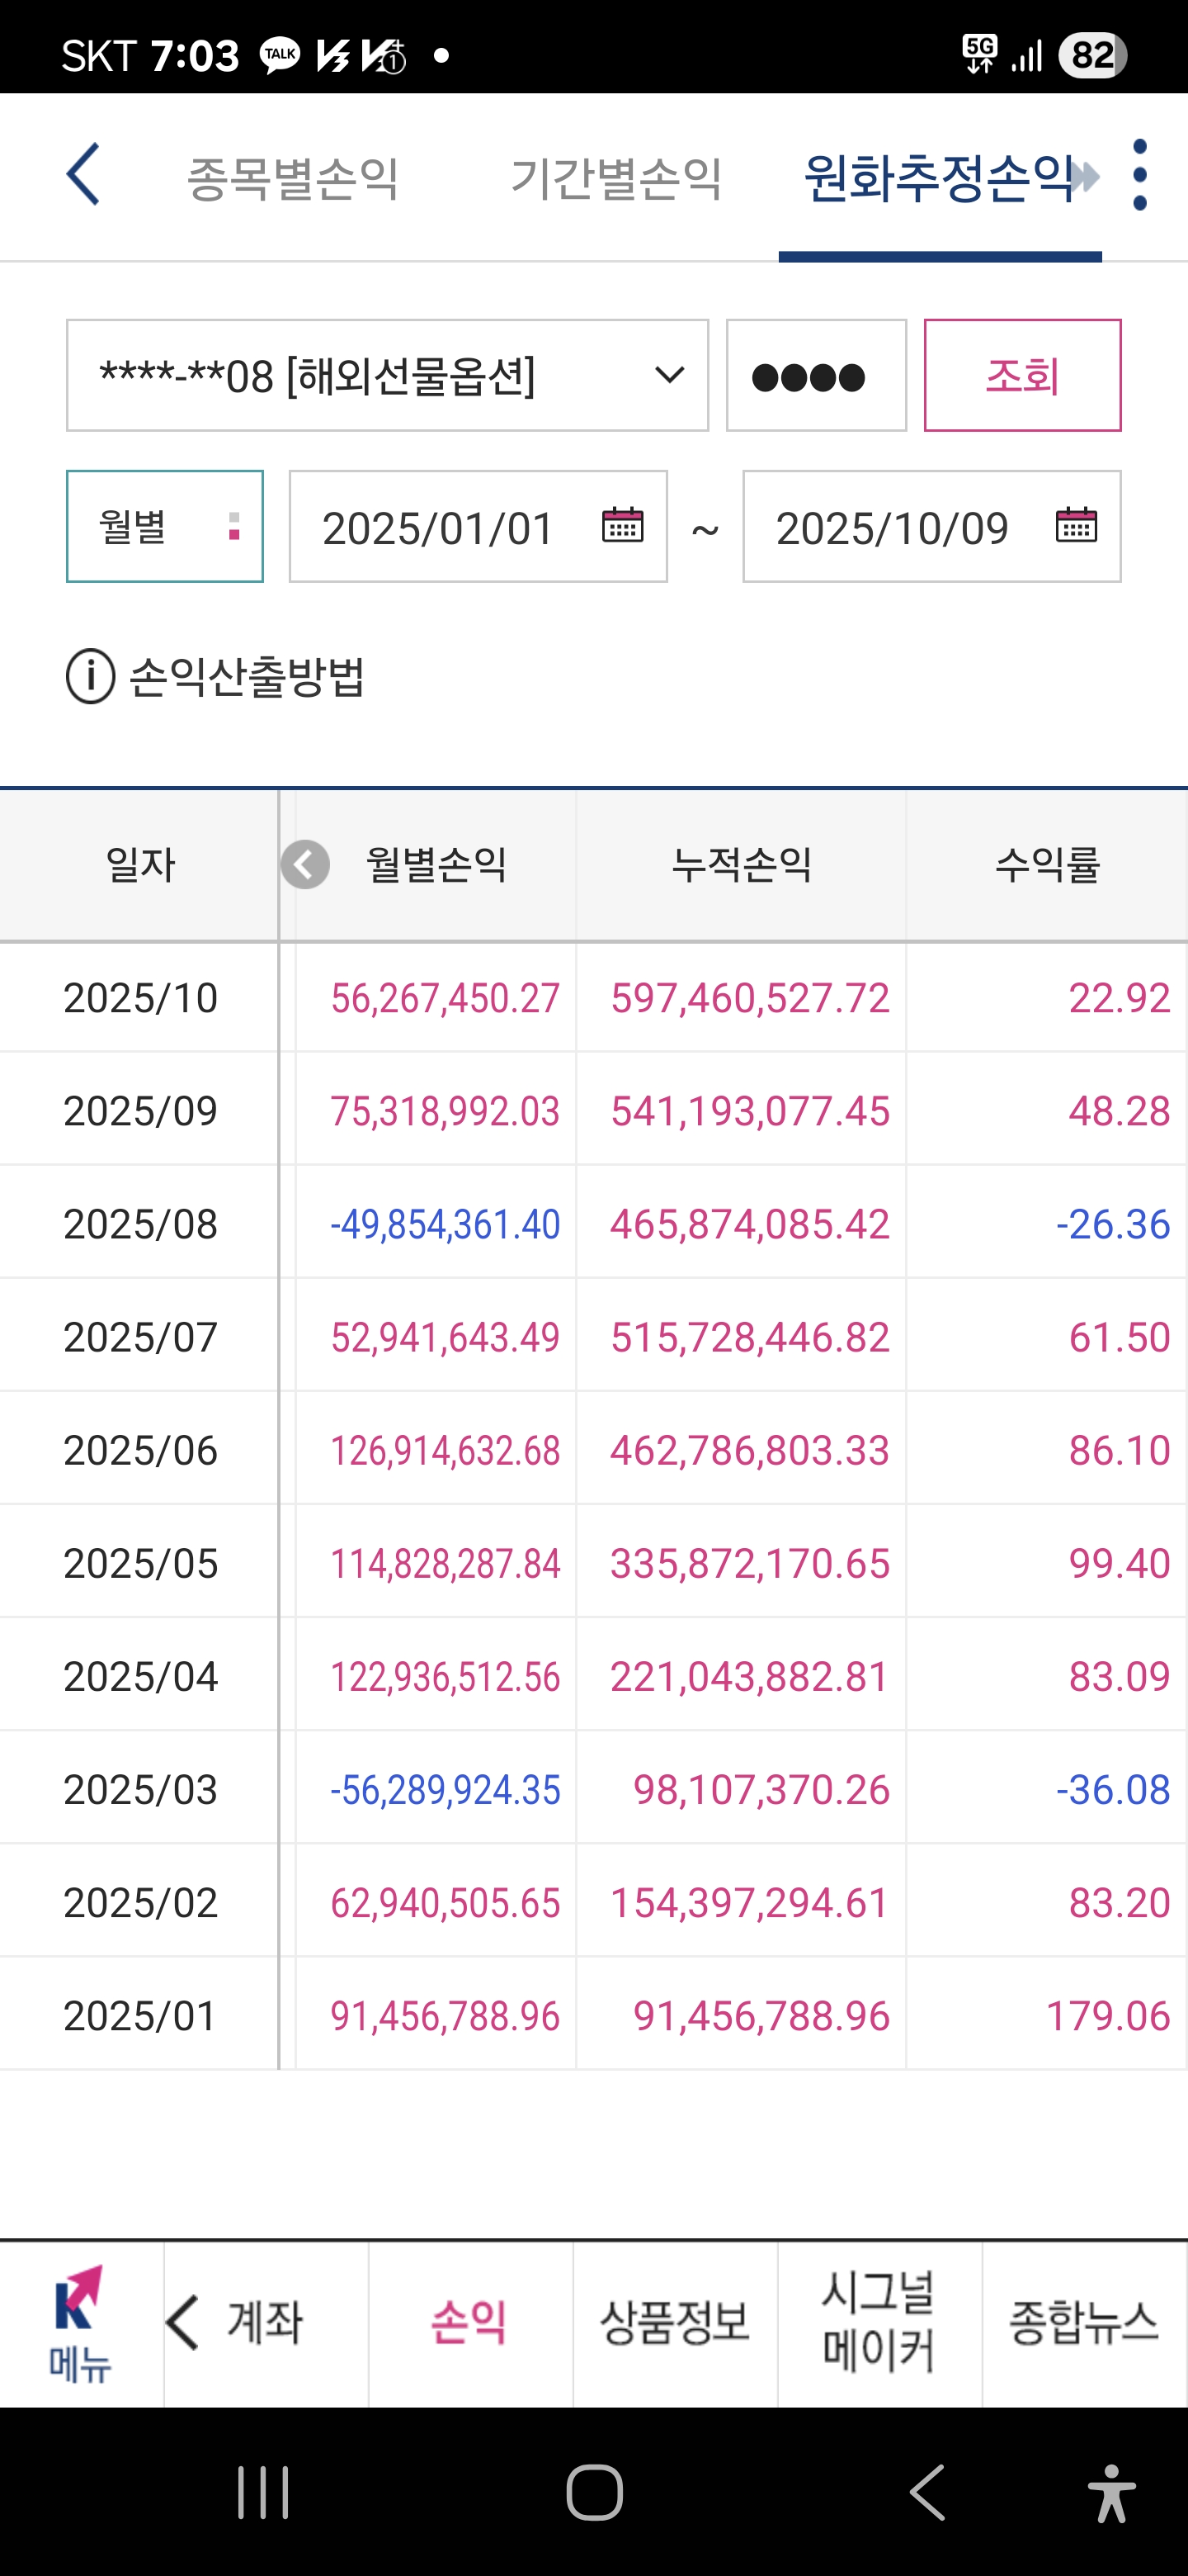This screenshot has width=1188, height=2576.
Task: Open the three-dot more options menu
Action: [x=1140, y=175]
